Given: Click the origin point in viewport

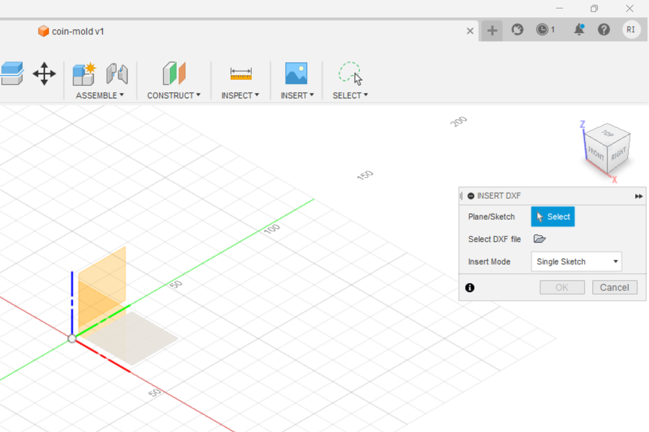Looking at the screenshot, I should [72, 338].
